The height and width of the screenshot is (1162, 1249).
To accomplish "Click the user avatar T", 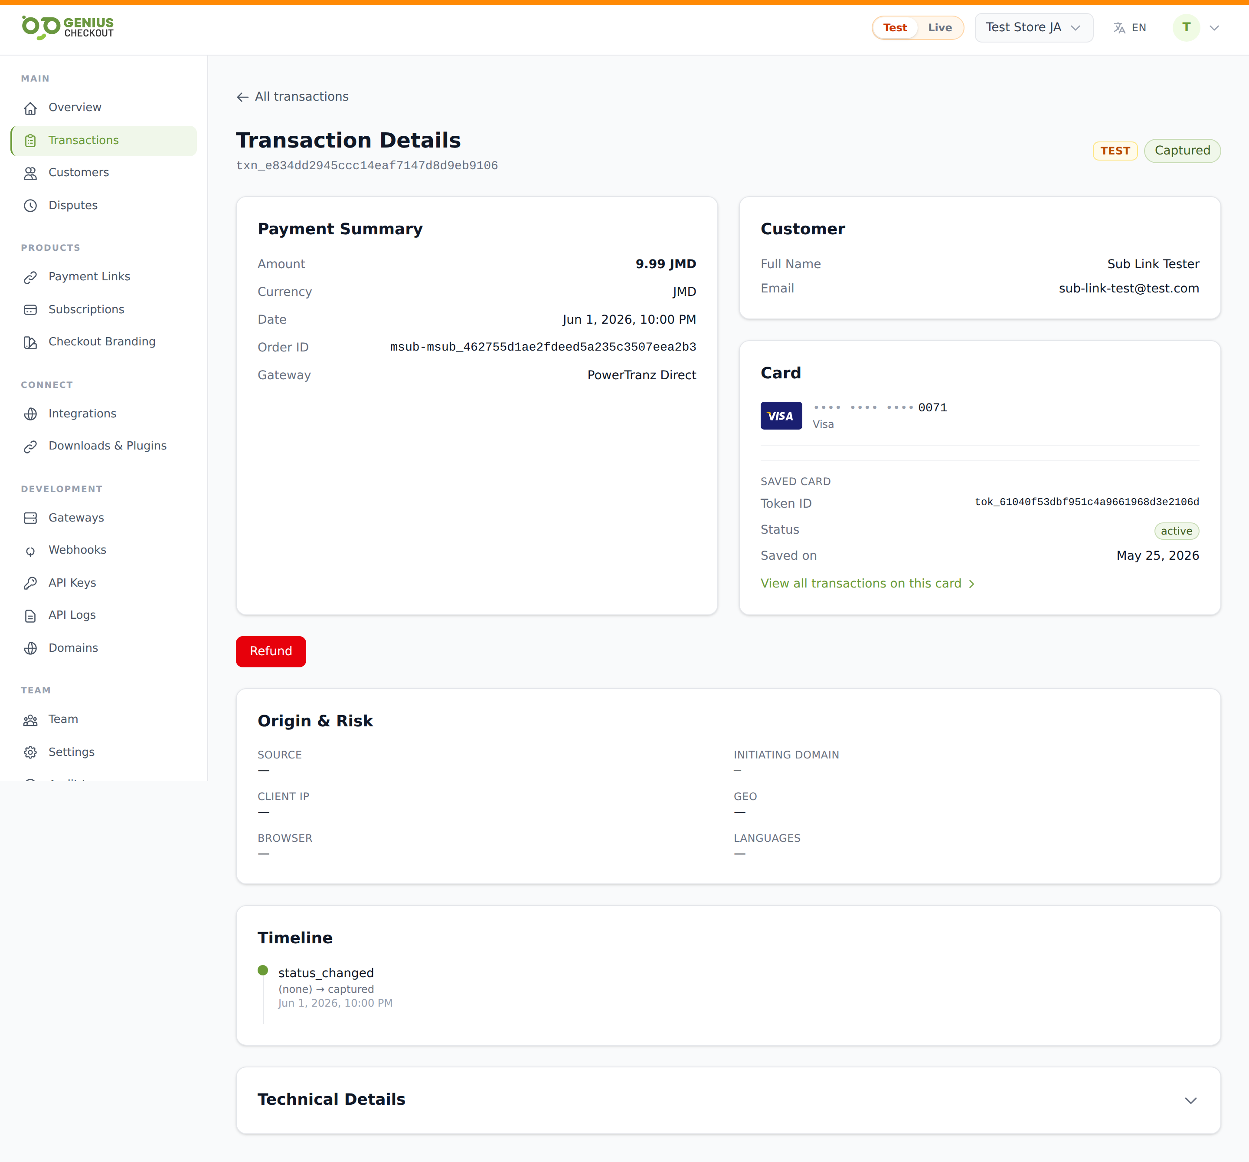I will [1186, 27].
